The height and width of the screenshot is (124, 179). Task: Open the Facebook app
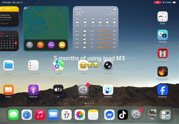coord(162,90)
